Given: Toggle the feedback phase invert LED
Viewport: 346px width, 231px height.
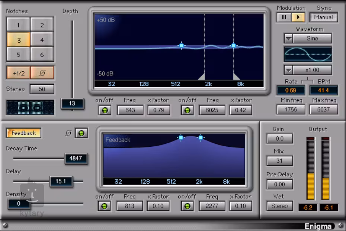Looking at the screenshot, I should (81, 133).
